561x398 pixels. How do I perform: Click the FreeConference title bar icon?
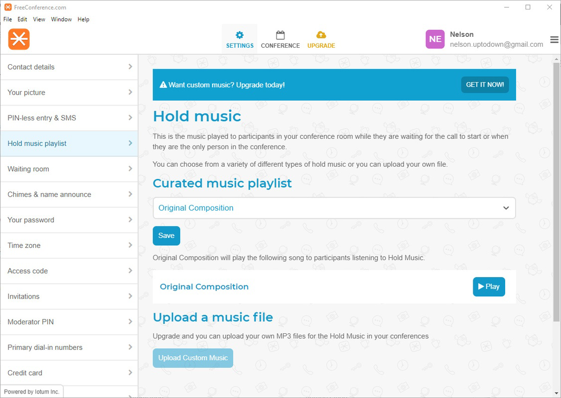click(8, 7)
